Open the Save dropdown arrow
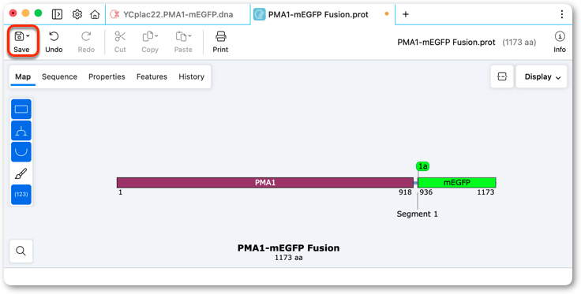The image size is (581, 294). tap(28, 36)
